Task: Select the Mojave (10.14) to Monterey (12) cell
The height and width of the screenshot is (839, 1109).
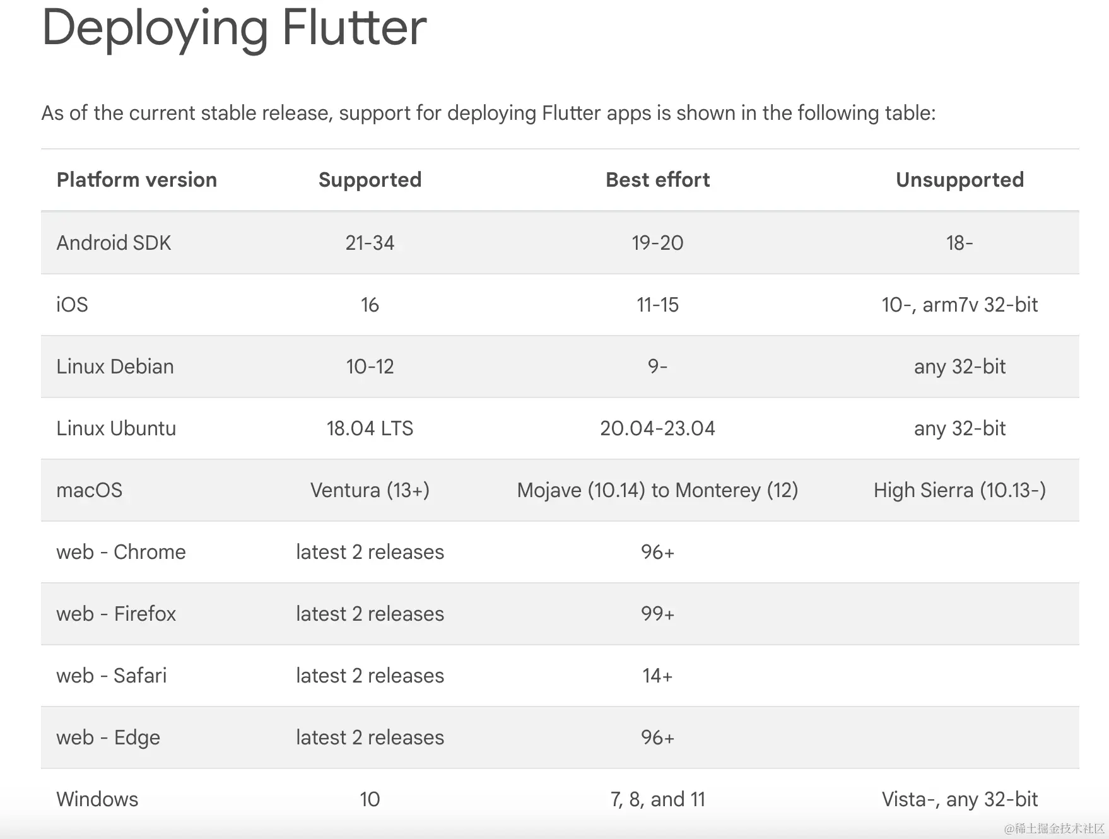Action: click(x=658, y=491)
